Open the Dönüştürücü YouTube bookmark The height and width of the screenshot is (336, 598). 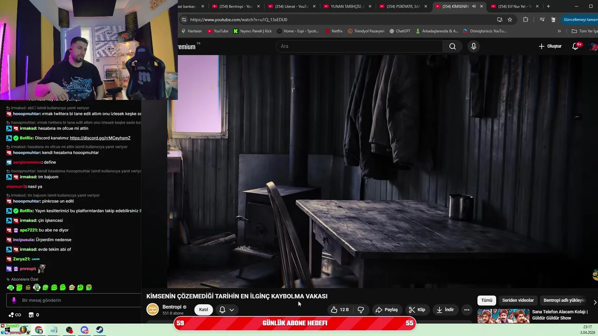[484, 31]
